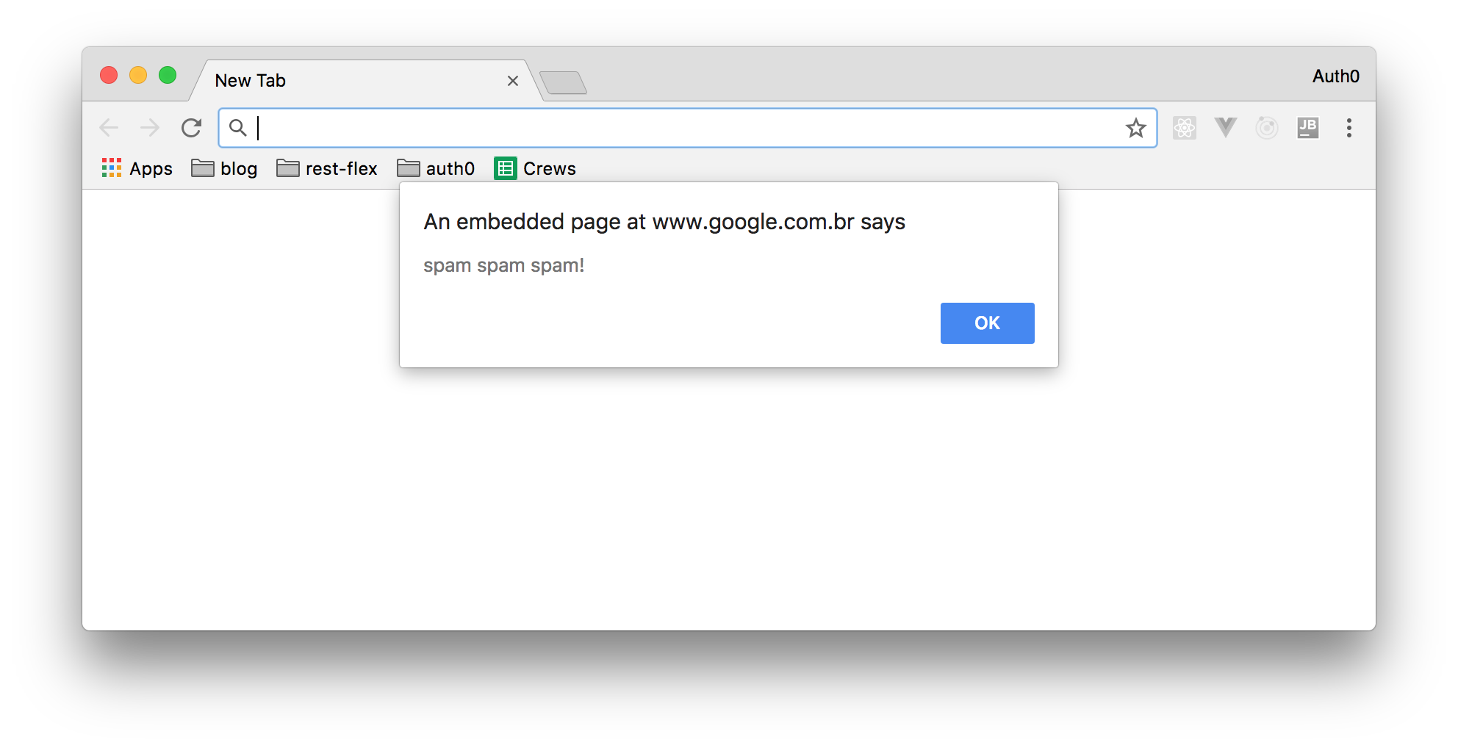The image size is (1458, 748).
Task: Open the Crews spreadsheet bookmark
Action: pos(535,169)
